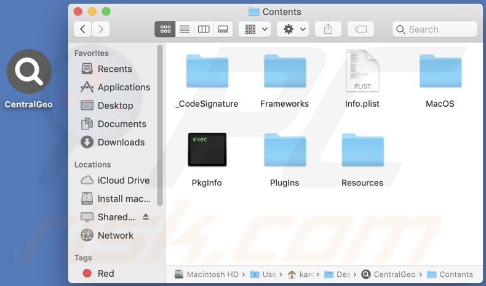Open Network in the sidebar
The height and width of the screenshot is (286, 486).
click(107, 235)
